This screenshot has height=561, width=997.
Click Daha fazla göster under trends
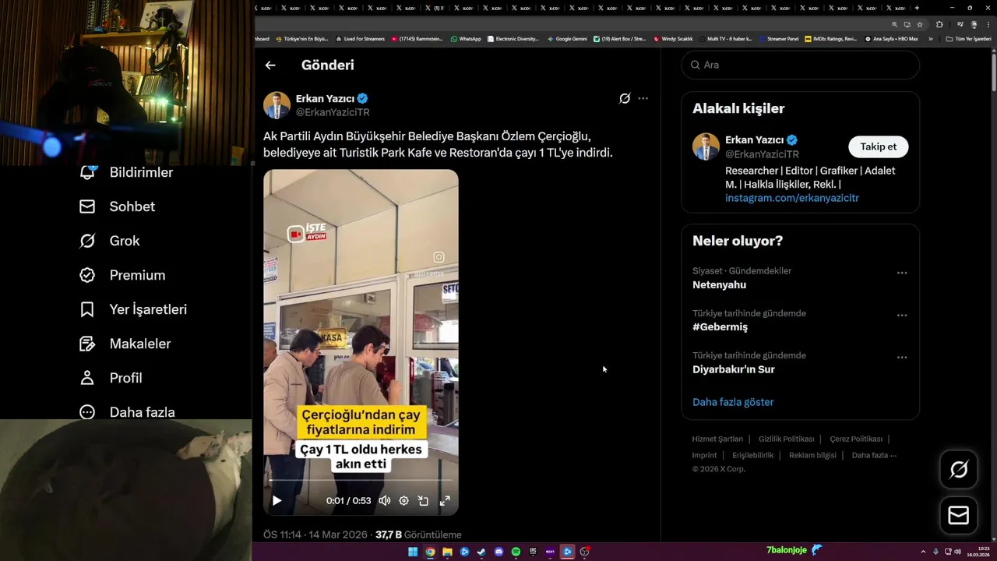click(733, 402)
